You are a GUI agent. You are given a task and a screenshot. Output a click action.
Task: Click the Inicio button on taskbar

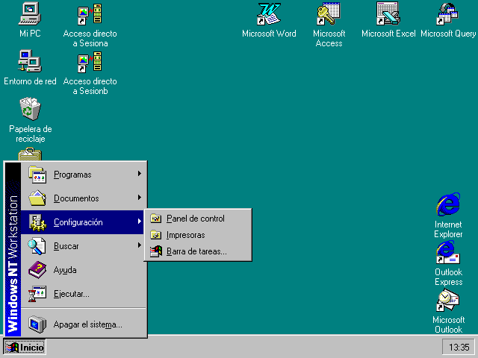(x=25, y=347)
